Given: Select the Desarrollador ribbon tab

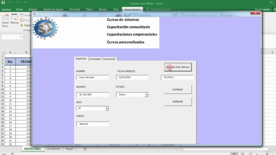Looking at the screenshot, I should click(132, 9).
